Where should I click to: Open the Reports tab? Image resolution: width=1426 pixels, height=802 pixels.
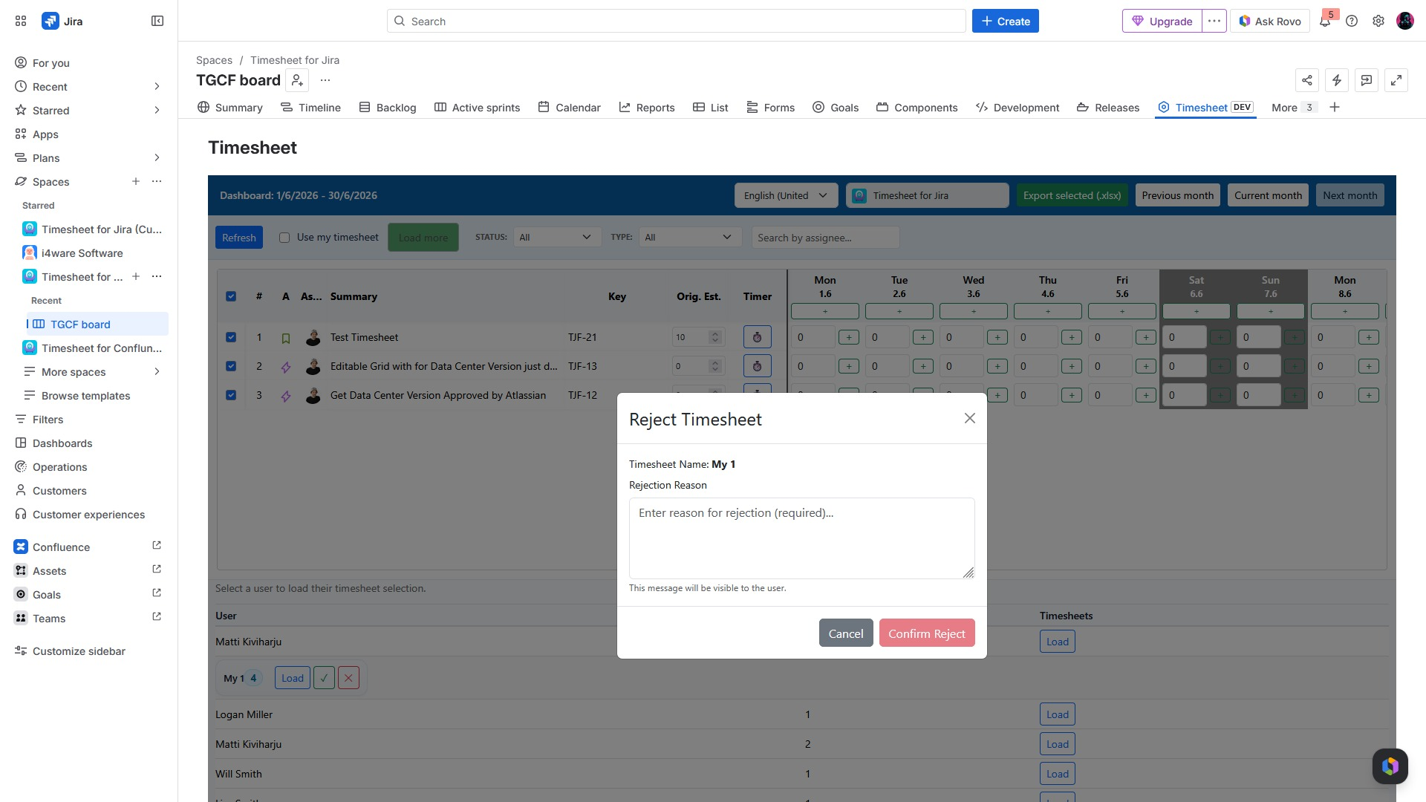tap(647, 108)
